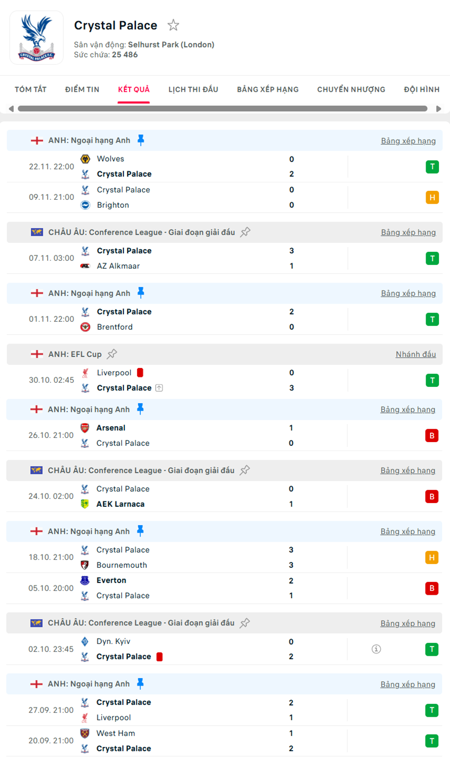Unpin the top Ngoại hạng Anh league section
The width and height of the screenshot is (450, 758).
141,140
